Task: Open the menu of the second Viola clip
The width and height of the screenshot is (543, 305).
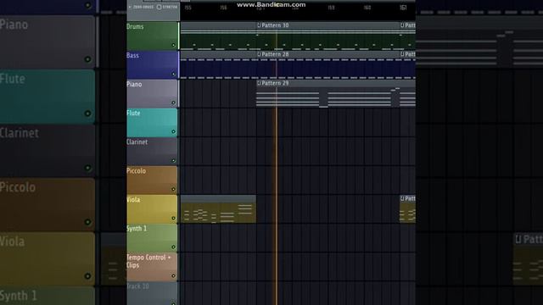Action: tap(402, 198)
